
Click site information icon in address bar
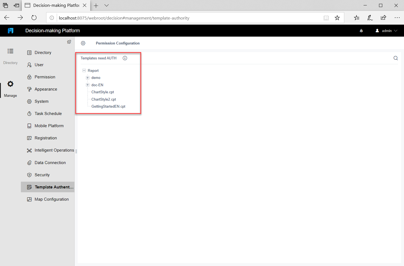[x=52, y=18]
